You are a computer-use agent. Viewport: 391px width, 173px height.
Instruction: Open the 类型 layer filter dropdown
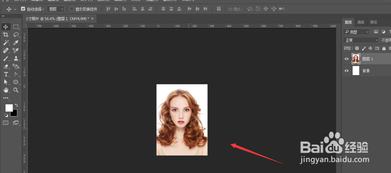point(356,32)
